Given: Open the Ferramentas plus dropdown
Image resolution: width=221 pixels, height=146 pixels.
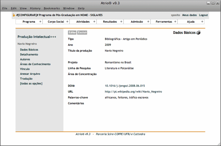Looking at the screenshot, I should pos(175,22).
